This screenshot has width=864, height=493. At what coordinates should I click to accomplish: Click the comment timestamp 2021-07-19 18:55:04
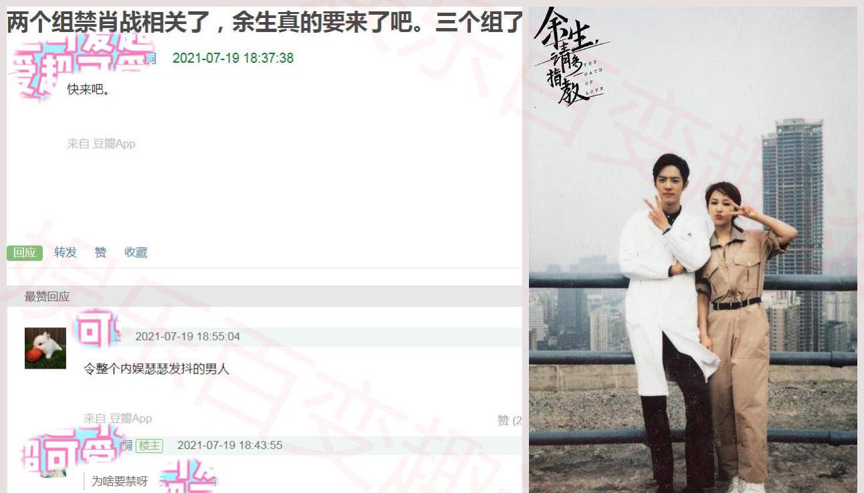187,337
